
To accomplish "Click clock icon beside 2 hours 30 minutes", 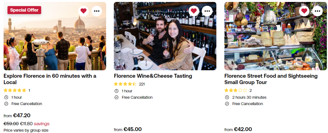I will point(227,97).
